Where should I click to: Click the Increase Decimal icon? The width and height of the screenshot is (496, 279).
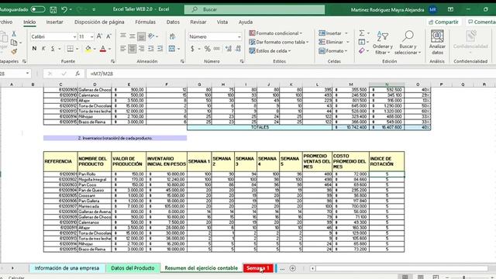coord(229,49)
